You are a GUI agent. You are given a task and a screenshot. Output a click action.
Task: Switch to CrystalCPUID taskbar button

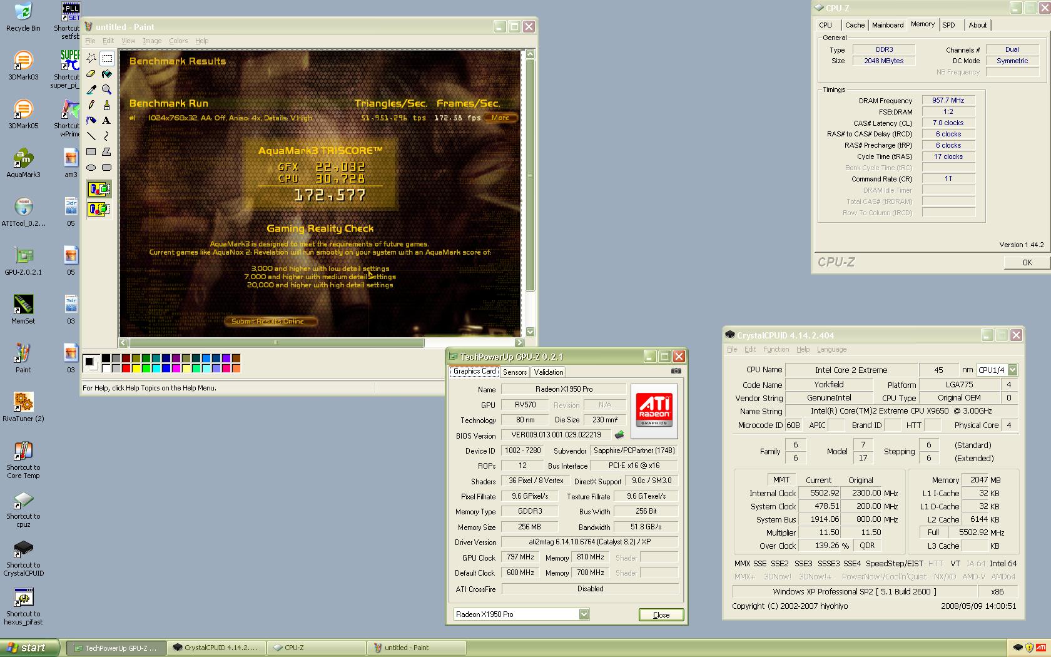(216, 648)
